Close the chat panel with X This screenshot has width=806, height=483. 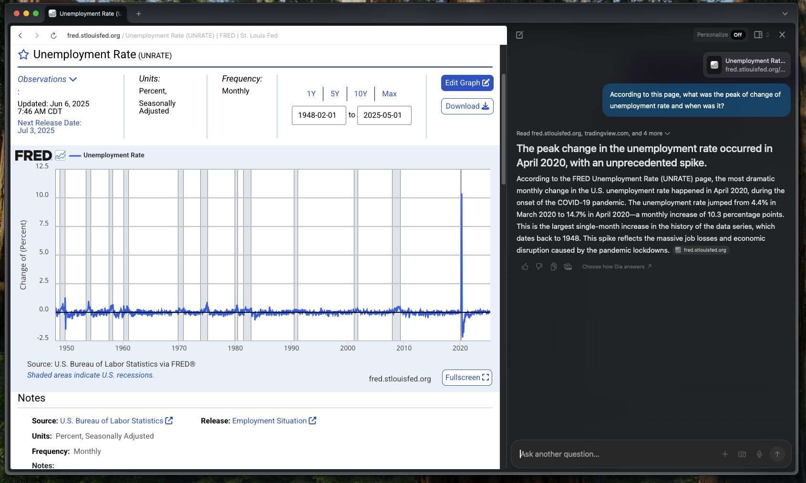click(x=782, y=35)
